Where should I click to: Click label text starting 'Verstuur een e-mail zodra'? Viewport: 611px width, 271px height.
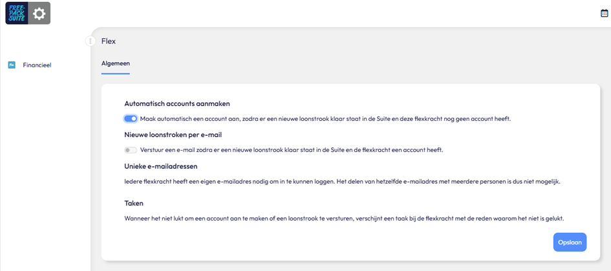pos(292,150)
